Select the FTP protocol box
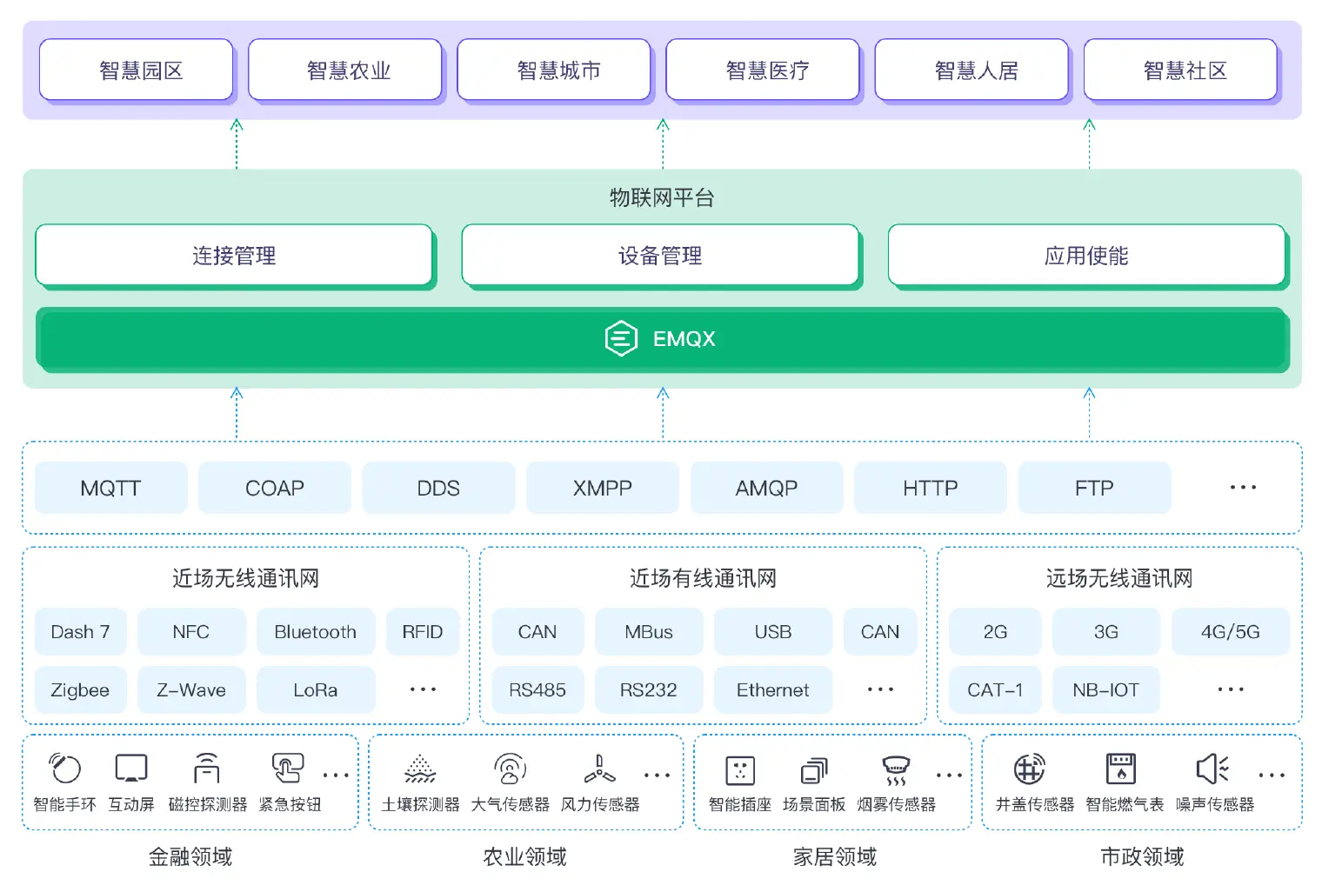The width and height of the screenshot is (1322, 892). click(x=1094, y=488)
